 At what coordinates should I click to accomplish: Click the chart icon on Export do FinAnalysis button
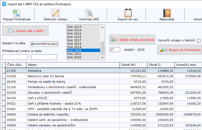[x=162, y=50]
